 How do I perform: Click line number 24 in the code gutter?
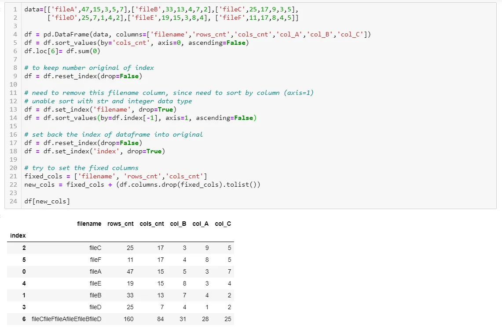point(13,202)
